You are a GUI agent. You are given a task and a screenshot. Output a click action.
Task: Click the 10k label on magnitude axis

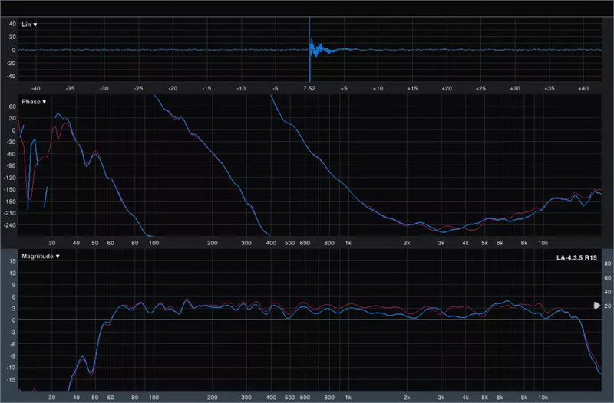pos(542,398)
